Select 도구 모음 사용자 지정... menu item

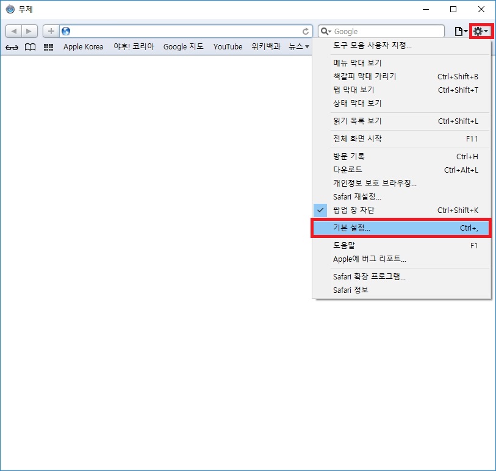click(x=401, y=45)
